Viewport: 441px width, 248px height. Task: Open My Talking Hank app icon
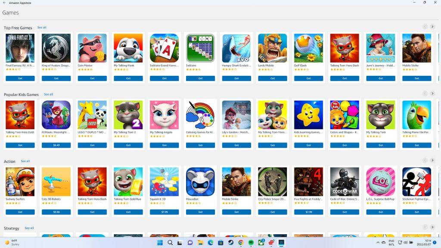[128, 48]
